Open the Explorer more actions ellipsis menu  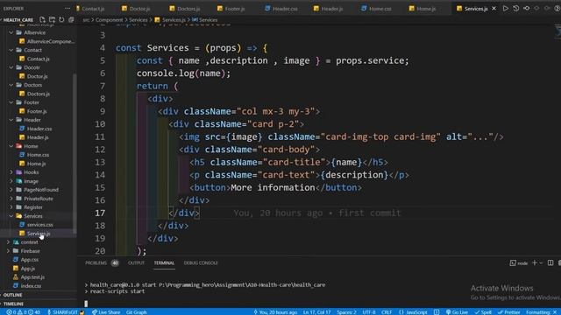point(67,8)
